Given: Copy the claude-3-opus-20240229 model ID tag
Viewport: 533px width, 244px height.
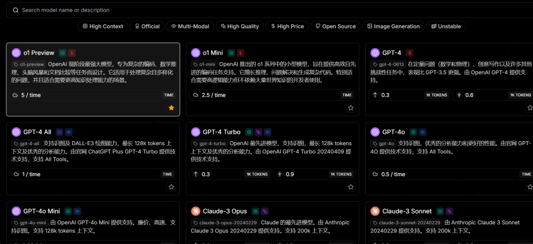Looking at the screenshot, I should (x=225, y=223).
